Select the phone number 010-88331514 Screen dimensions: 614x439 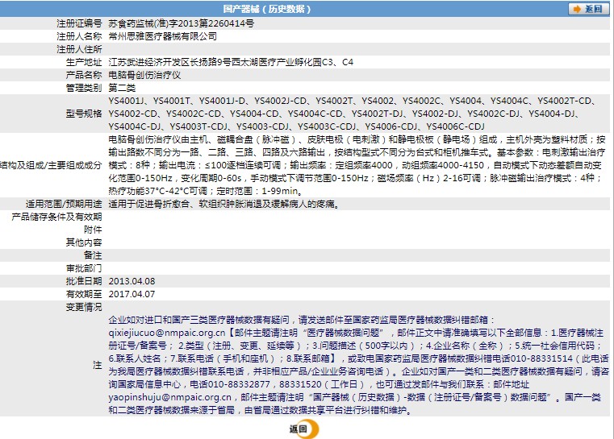(x=542, y=359)
